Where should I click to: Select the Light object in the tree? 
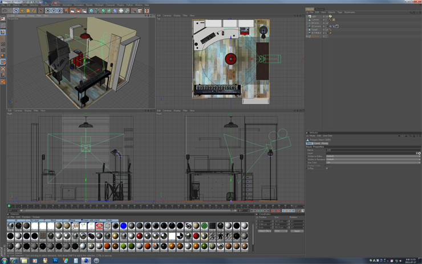point(314,17)
